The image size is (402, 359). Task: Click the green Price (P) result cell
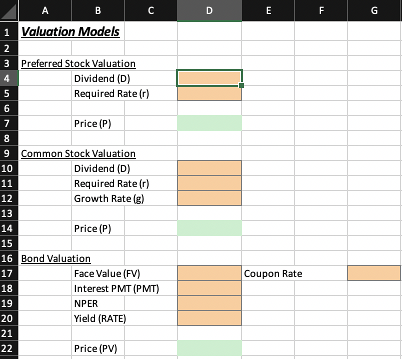(209, 123)
